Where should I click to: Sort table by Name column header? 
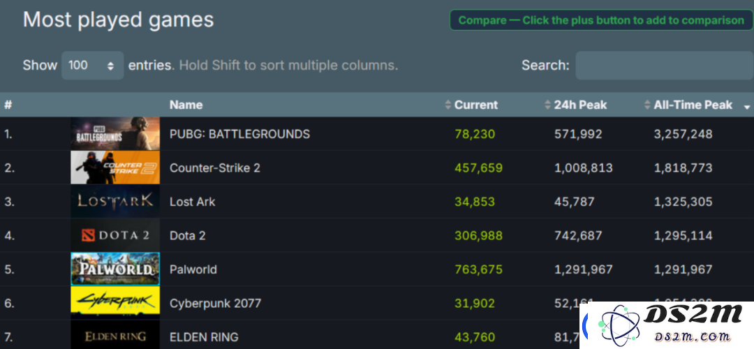click(186, 105)
